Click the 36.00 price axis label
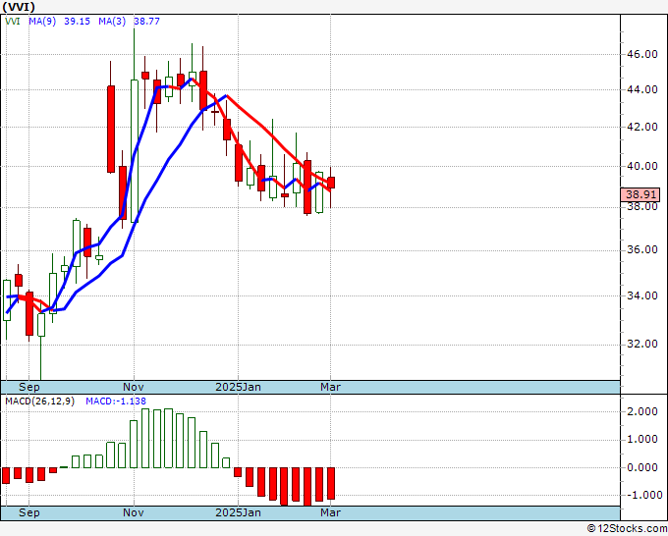 pos(642,249)
